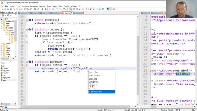Click the heart icon in toolbar
Image resolution: width=197 pixels, height=111 pixels.
(x=114, y=9)
